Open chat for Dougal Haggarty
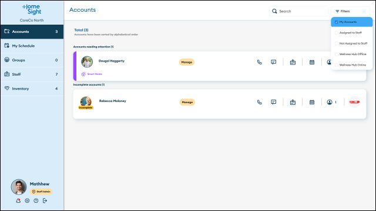This screenshot has width=376, height=211. pyautogui.click(x=274, y=62)
